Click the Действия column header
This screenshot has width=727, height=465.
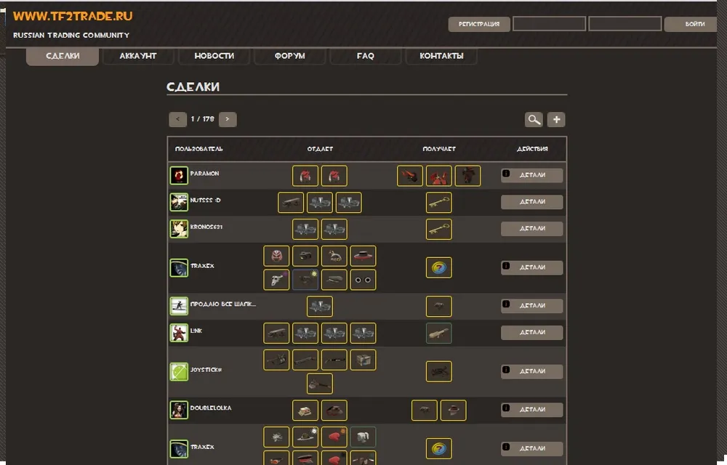point(532,149)
